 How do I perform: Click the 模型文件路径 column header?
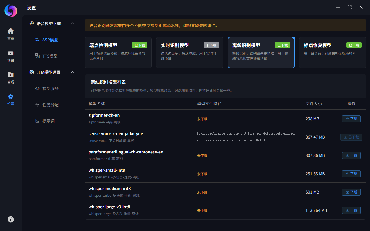[x=209, y=104]
